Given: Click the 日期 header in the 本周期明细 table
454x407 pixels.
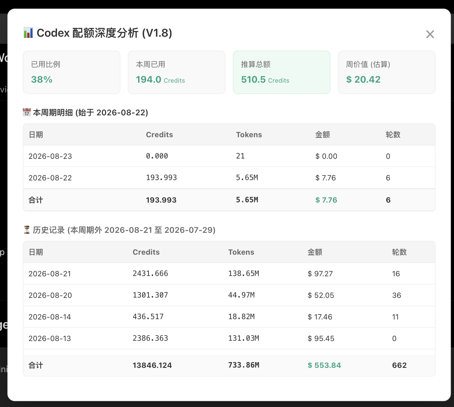Looking at the screenshot, I should click(x=36, y=135).
